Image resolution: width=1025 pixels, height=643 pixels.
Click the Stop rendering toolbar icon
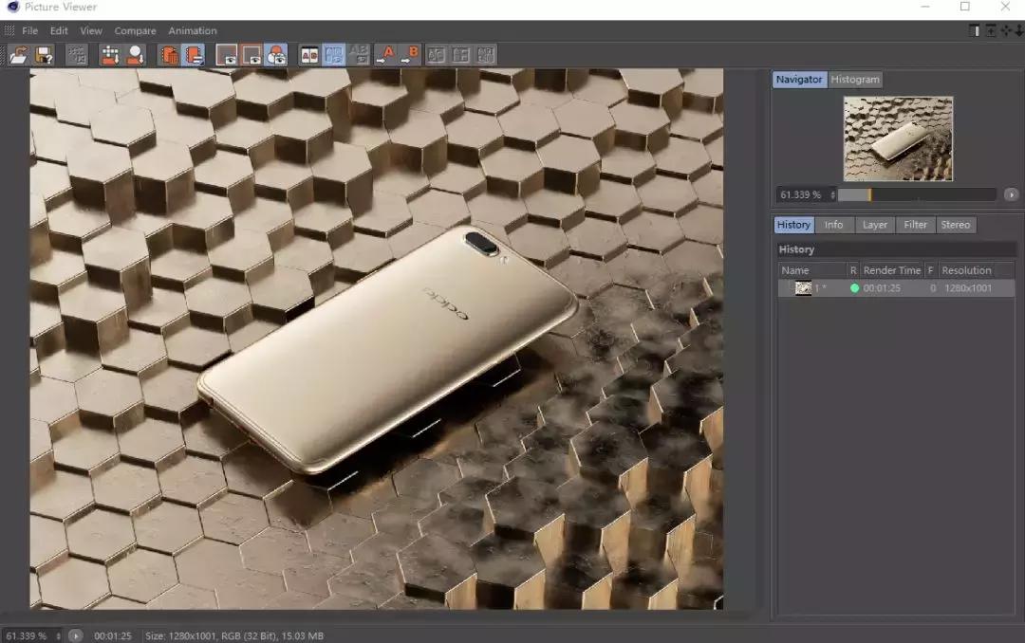(x=77, y=55)
